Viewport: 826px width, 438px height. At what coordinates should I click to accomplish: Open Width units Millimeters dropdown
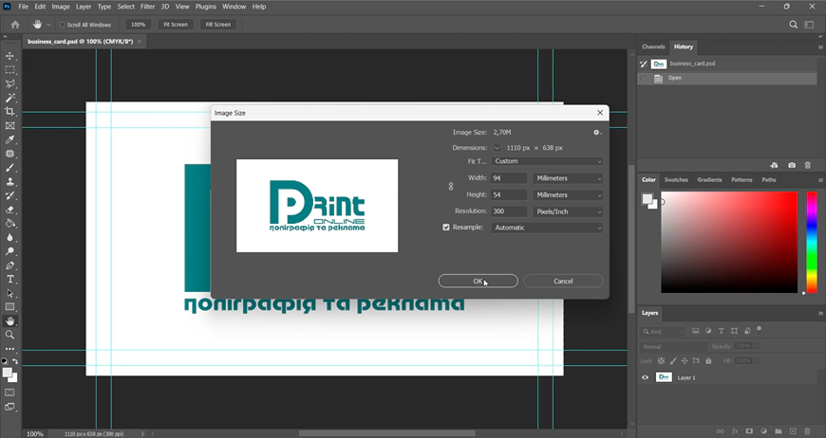pyautogui.click(x=568, y=178)
